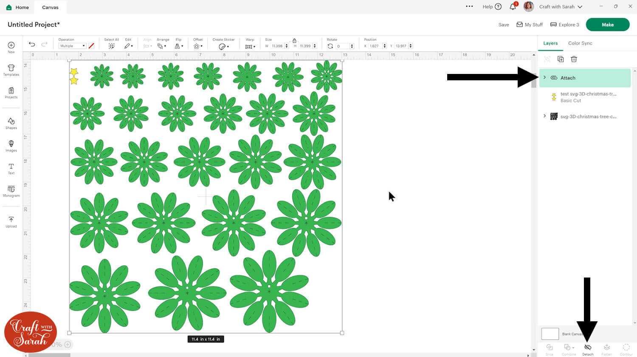Select the test svg-3D-christmas-tr... Basic Cut layer
Screen dimensions: 637x357
[585, 97]
